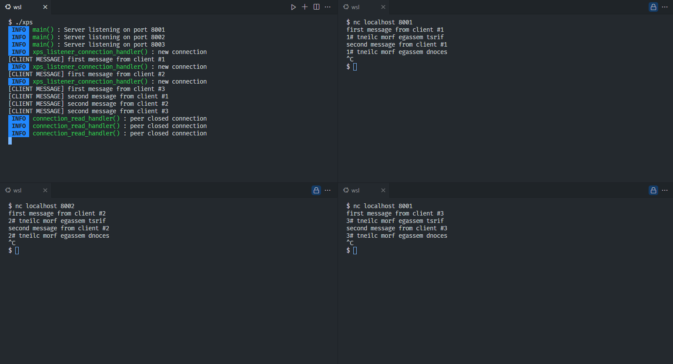673x364 pixels.
Task: Click the wsl terminal icon in the bottom-right tab
Action: click(346, 190)
